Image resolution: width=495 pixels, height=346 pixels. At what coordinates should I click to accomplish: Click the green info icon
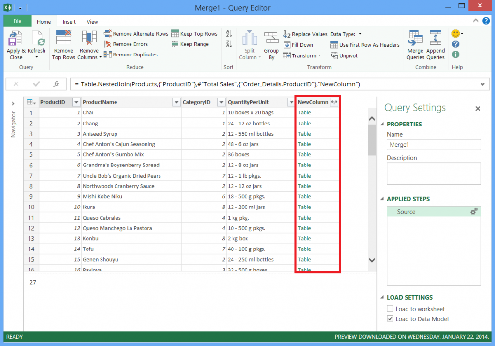pos(455,55)
